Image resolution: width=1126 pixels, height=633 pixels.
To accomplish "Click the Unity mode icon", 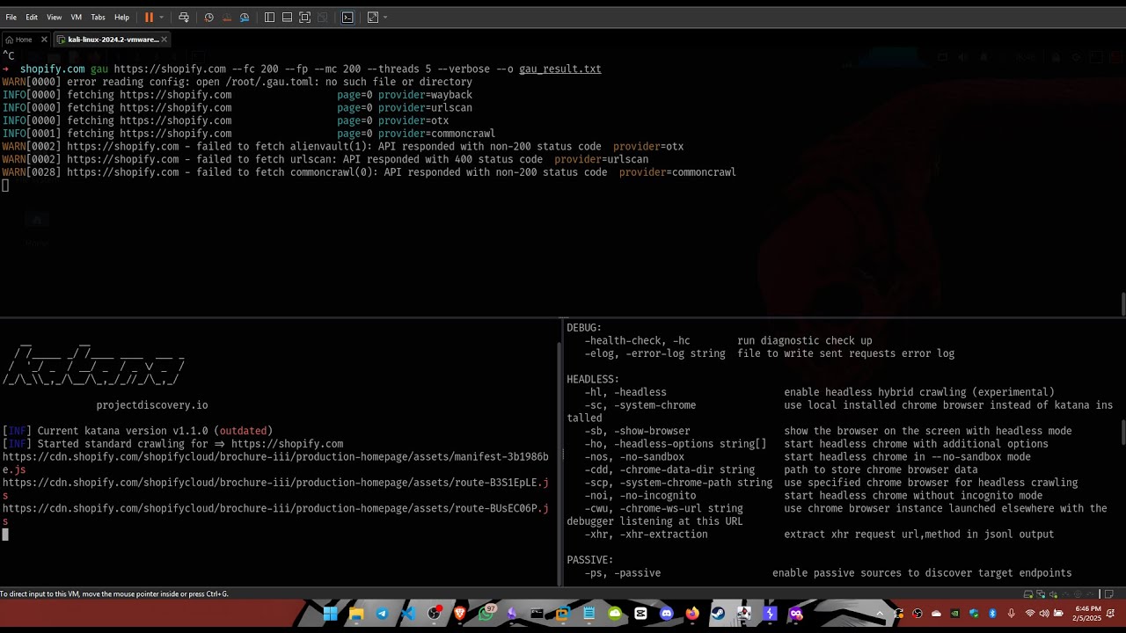I will [x=322, y=17].
